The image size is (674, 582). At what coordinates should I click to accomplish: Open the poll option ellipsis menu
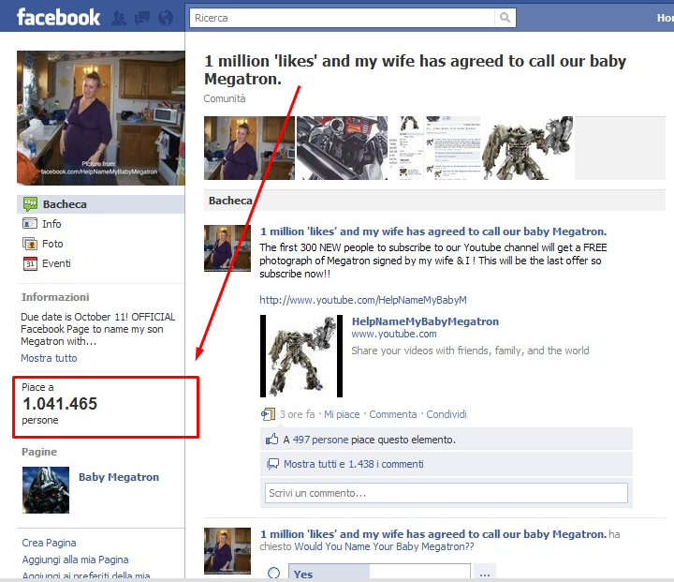click(x=485, y=573)
